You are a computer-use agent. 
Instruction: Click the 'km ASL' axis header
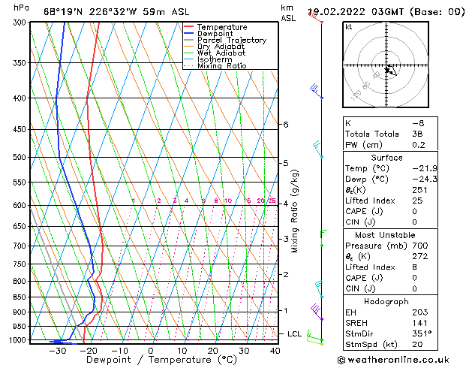click(288, 13)
